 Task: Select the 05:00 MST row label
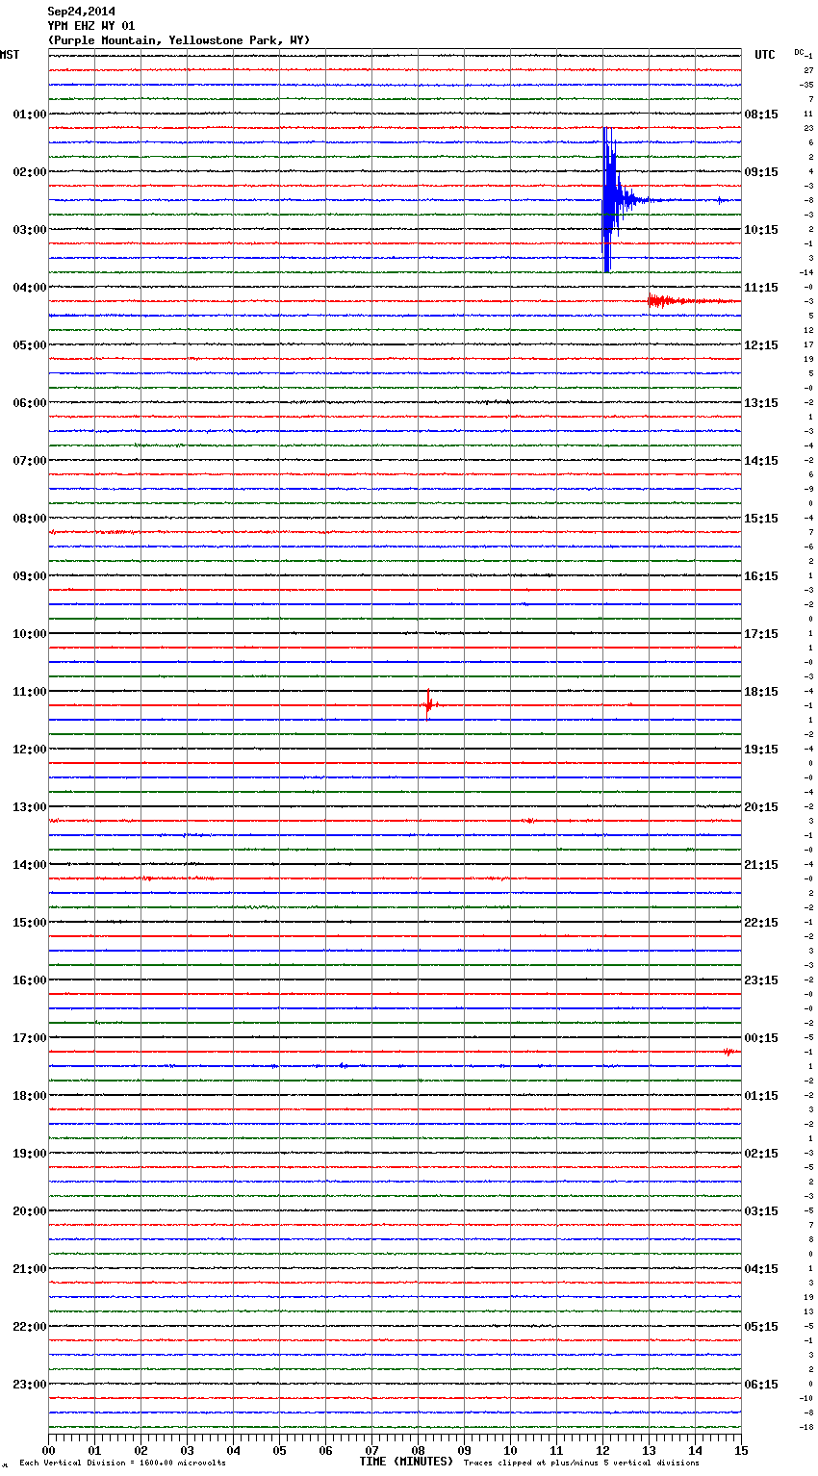click(29, 345)
